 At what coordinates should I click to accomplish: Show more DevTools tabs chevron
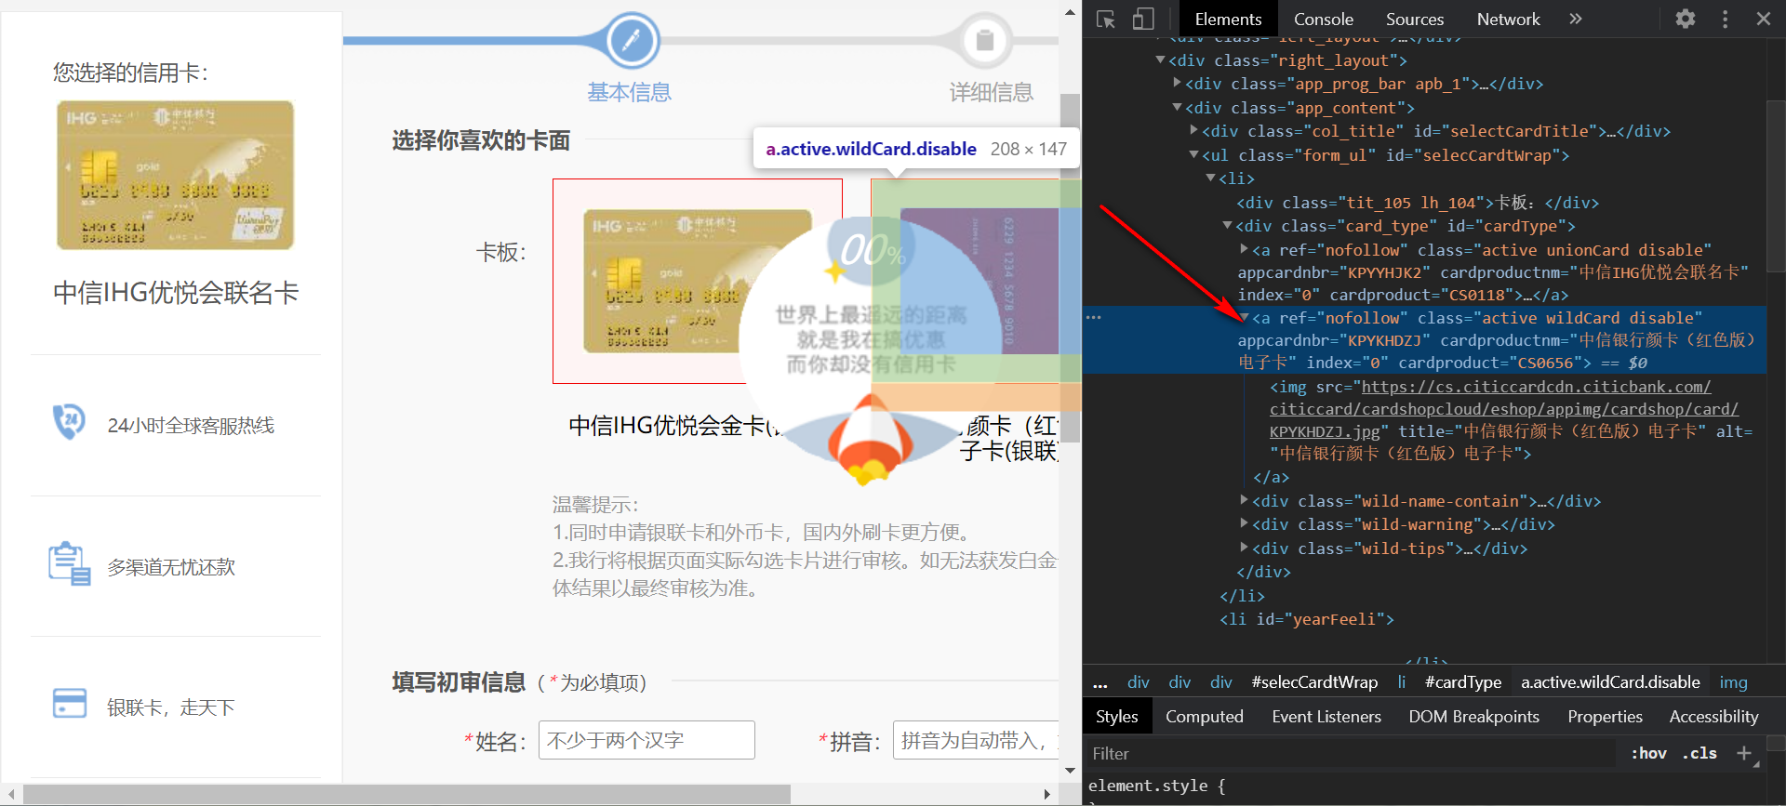1575,20
